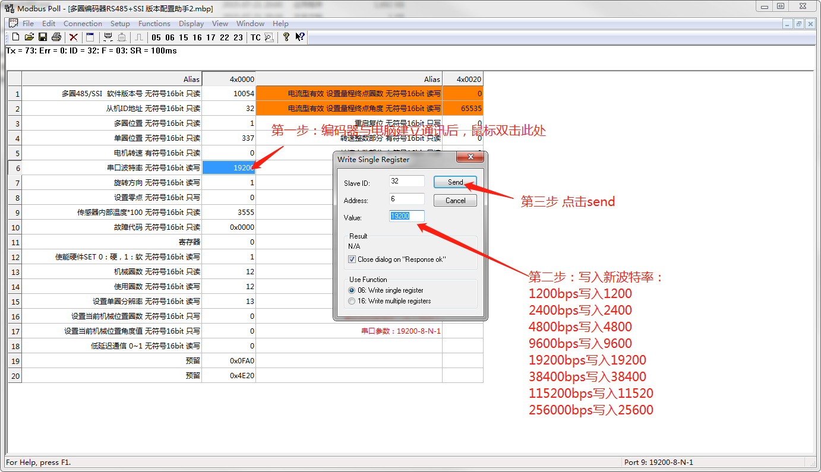Click row 8 alias 设置零点
The height and width of the screenshot is (472, 821).
pos(112,197)
